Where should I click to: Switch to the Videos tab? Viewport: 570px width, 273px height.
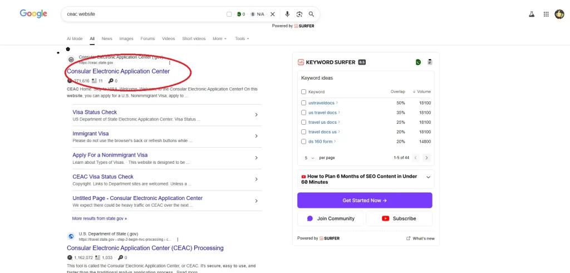click(168, 38)
